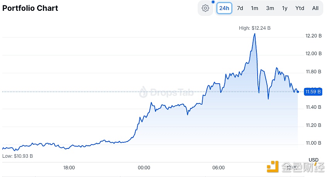The width and height of the screenshot is (329, 177).
Task: Click the Portfolio Chart title
Action: [30, 8]
